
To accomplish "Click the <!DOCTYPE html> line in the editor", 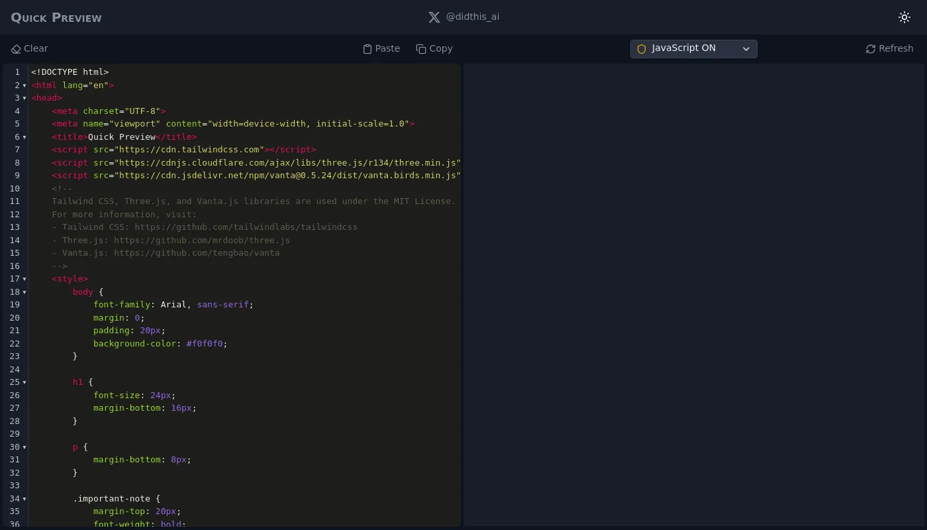I will tap(70, 72).
